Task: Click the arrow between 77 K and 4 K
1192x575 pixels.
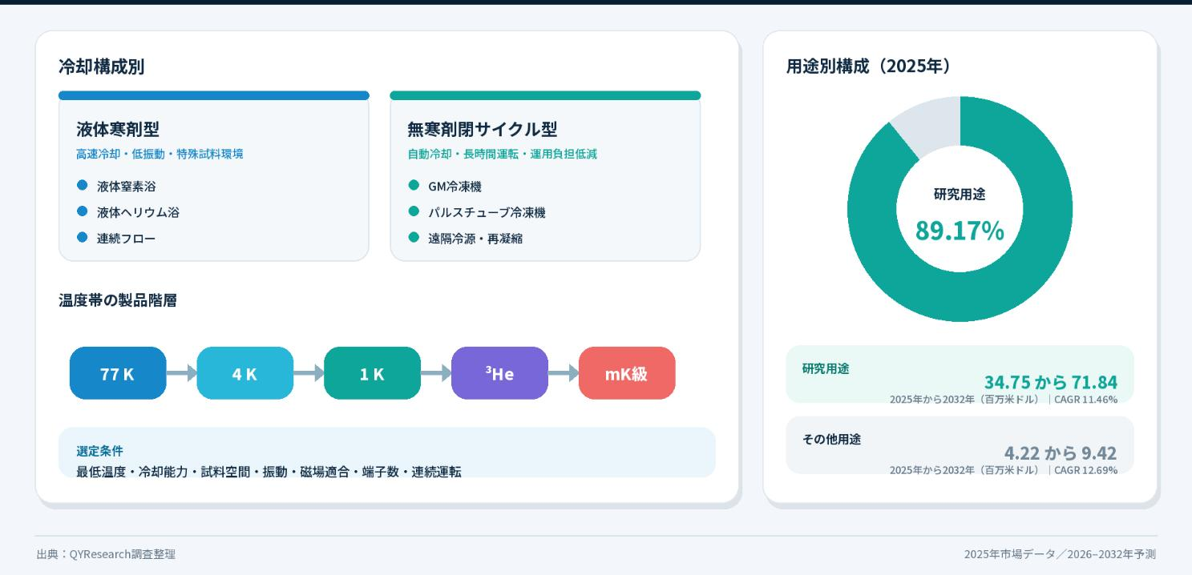Action: (182, 373)
